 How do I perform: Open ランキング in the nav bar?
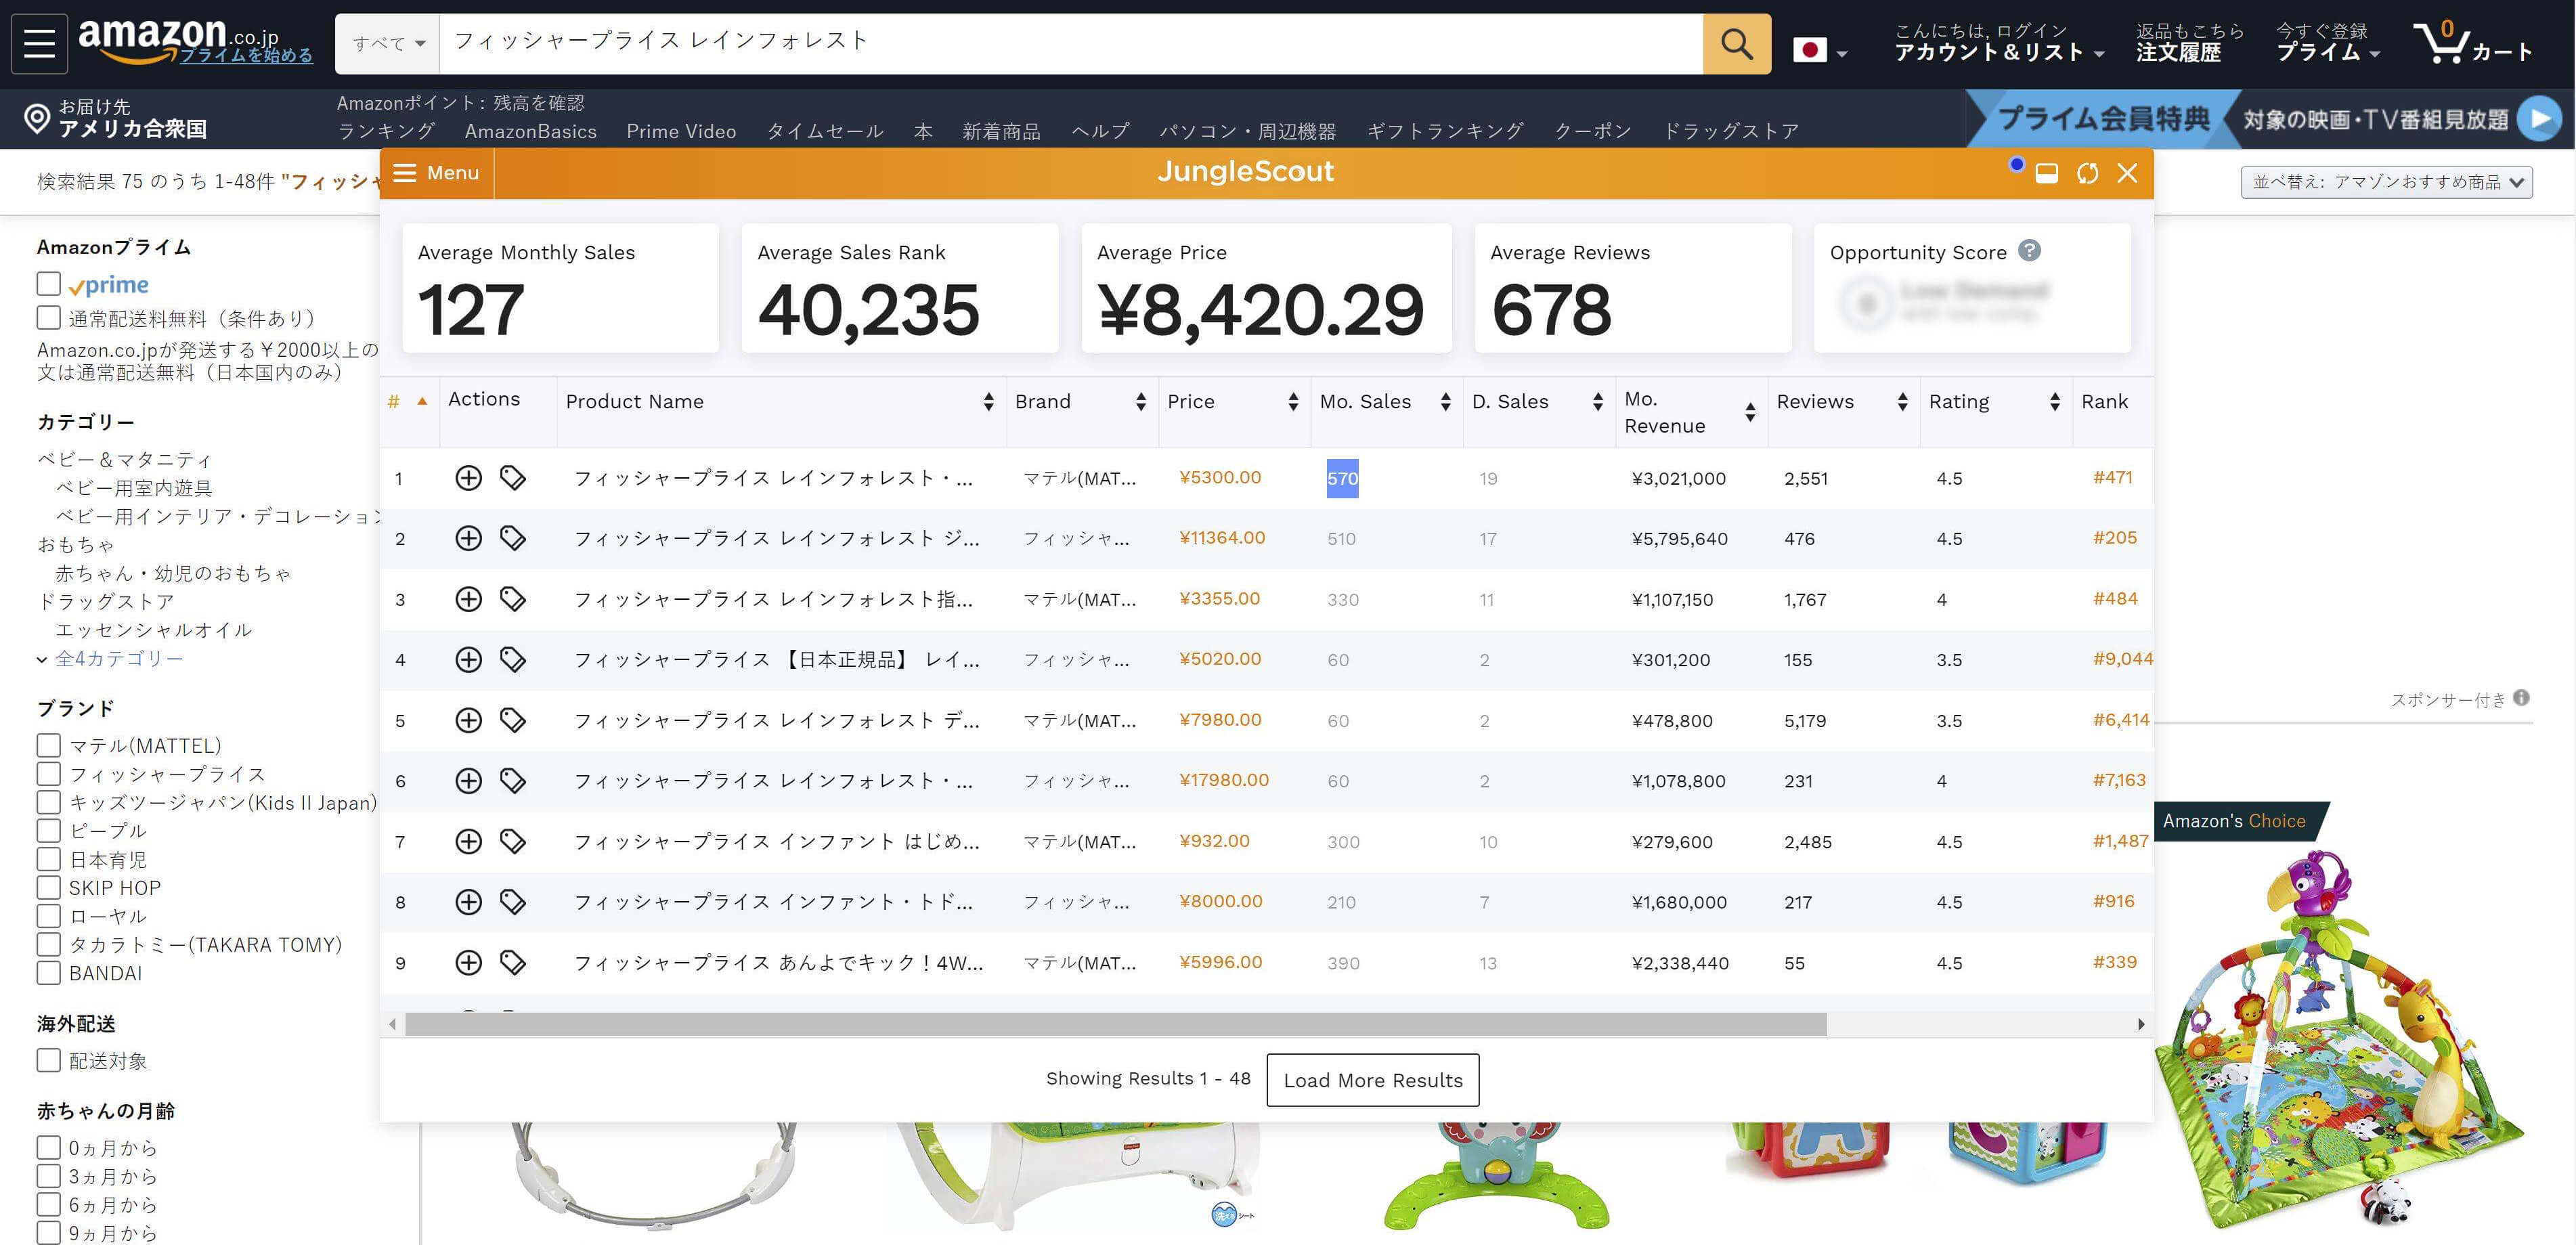pos(386,131)
